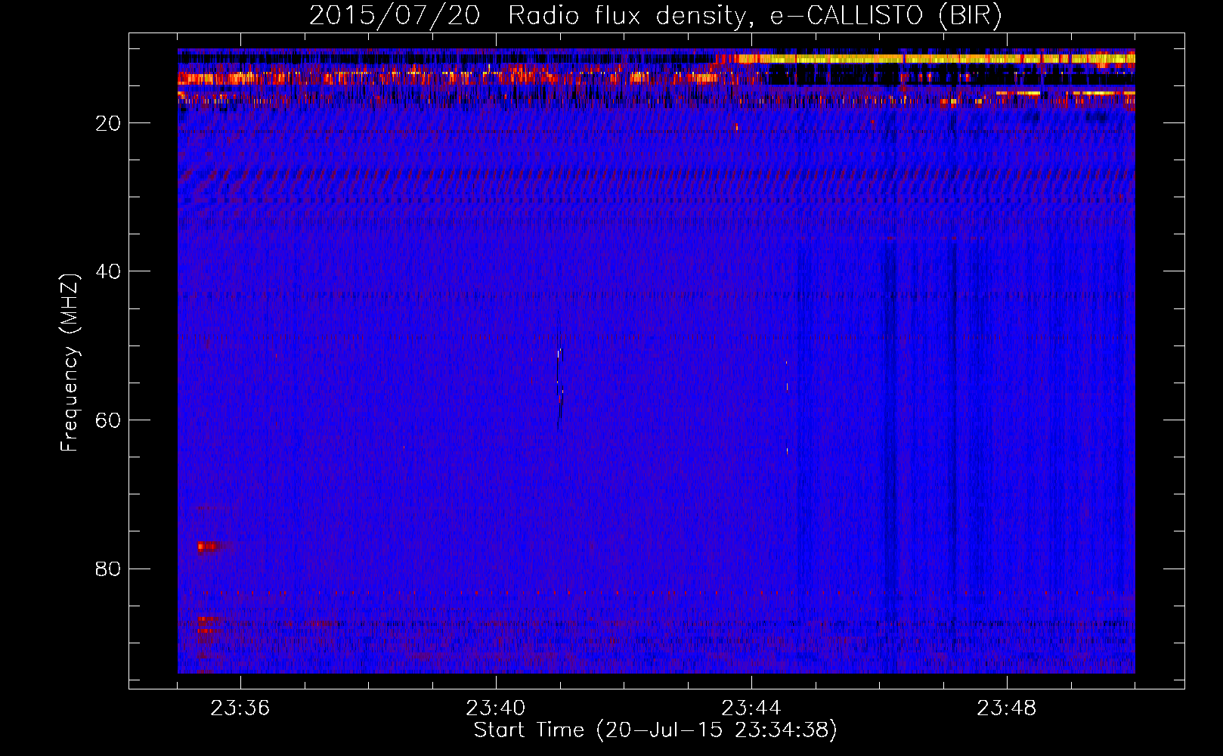Click the 23:36 time tick label
Screen dimensions: 1223x756
[x=240, y=708]
